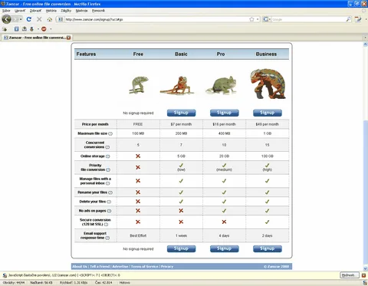This screenshot has width=368, height=286.
Task: Reload the page with the blue refresh icon
Action: (29, 19)
